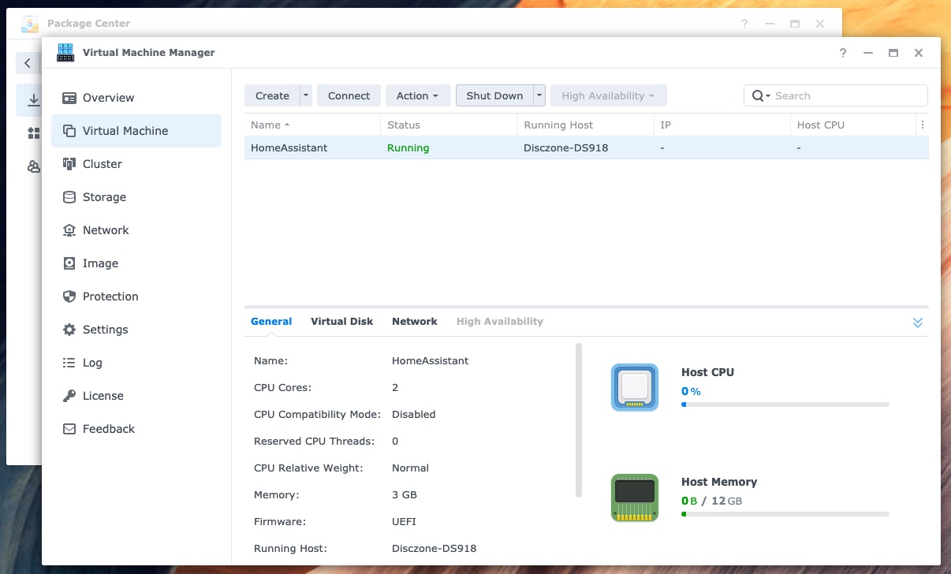This screenshot has width=951, height=574.
Task: Click the CPU Compatibility Mode value Disabled
Action: [x=414, y=414]
